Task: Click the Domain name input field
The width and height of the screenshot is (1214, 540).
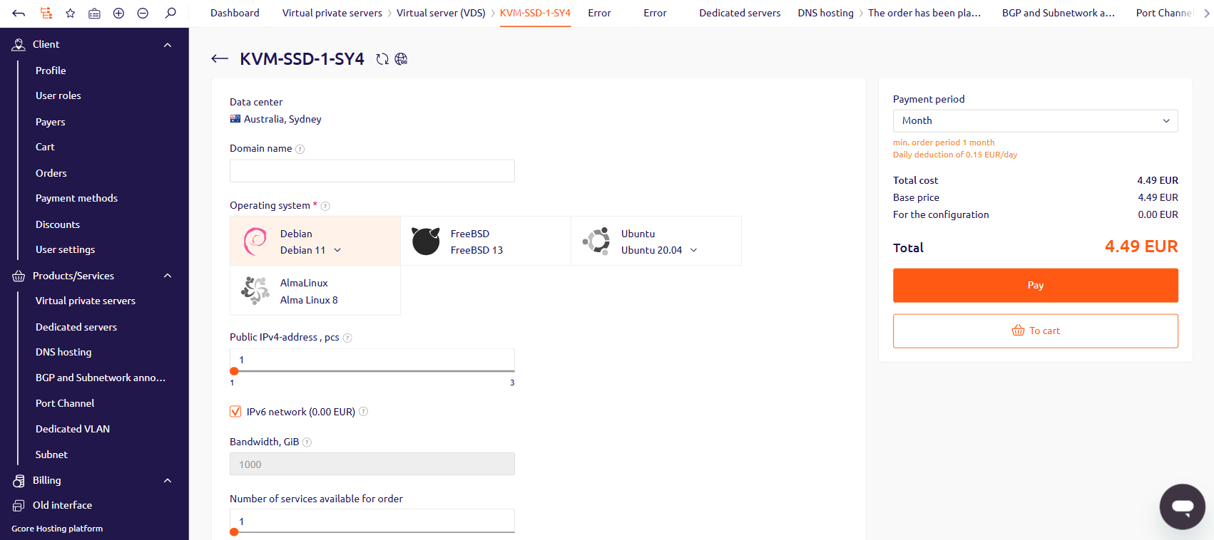Action: click(372, 171)
